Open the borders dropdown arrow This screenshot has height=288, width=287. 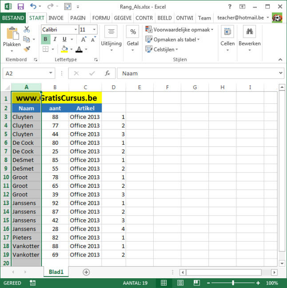coord(53,49)
